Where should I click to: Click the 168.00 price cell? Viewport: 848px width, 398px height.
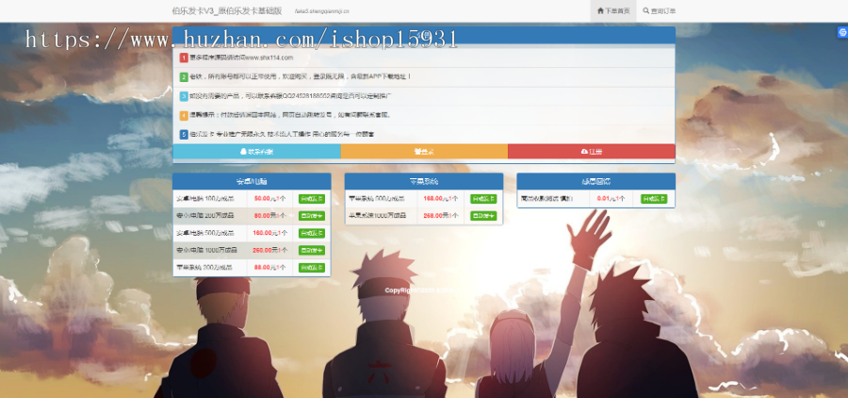(441, 199)
